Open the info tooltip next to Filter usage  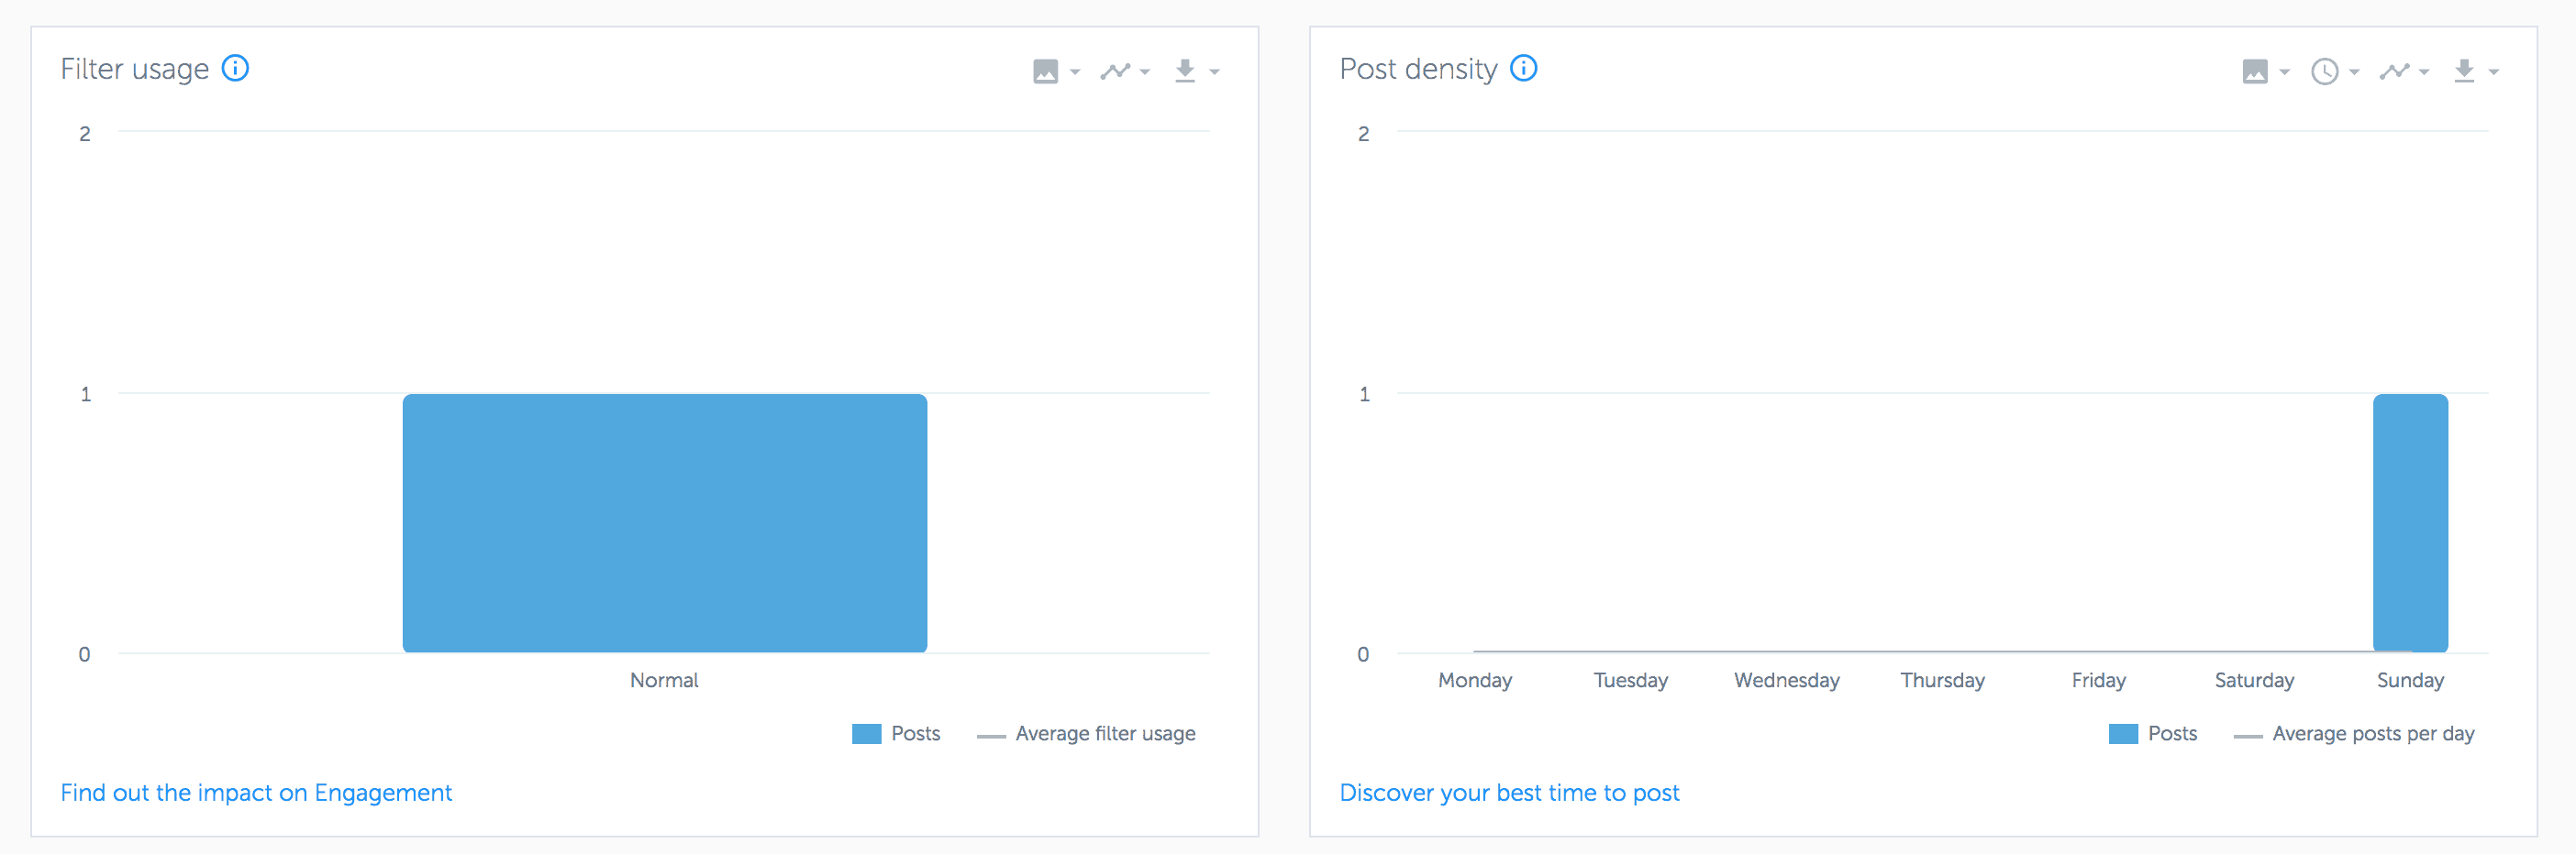coord(236,68)
